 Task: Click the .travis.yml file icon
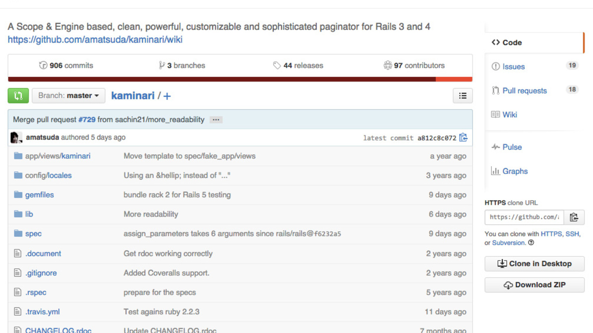point(17,312)
